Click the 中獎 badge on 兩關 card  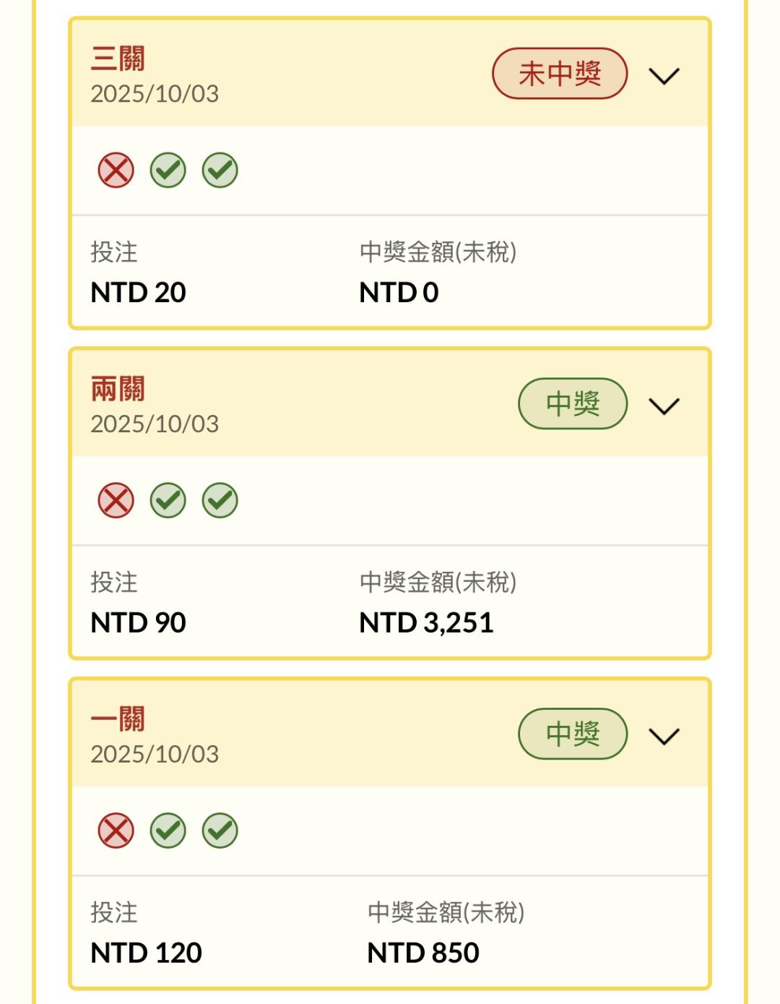[x=573, y=403]
